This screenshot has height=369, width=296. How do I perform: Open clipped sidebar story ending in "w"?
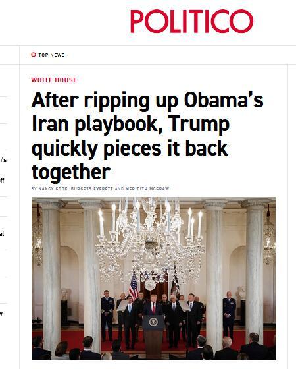(x=1, y=314)
